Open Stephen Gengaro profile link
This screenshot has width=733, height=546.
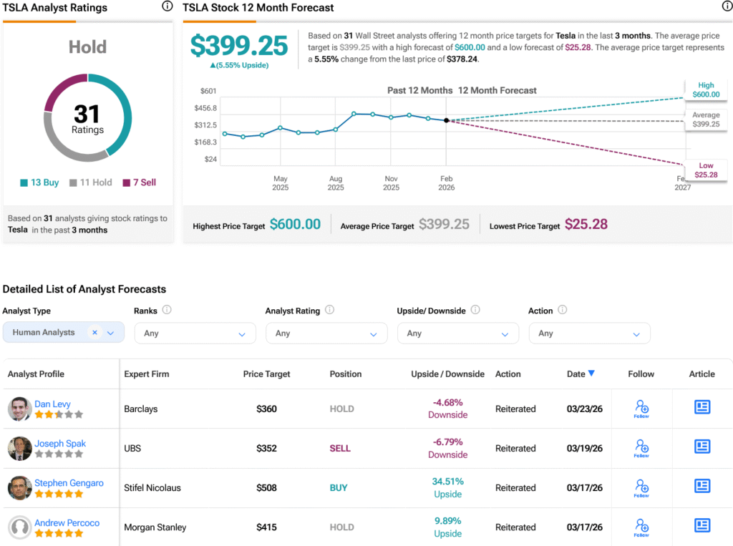[69, 483]
